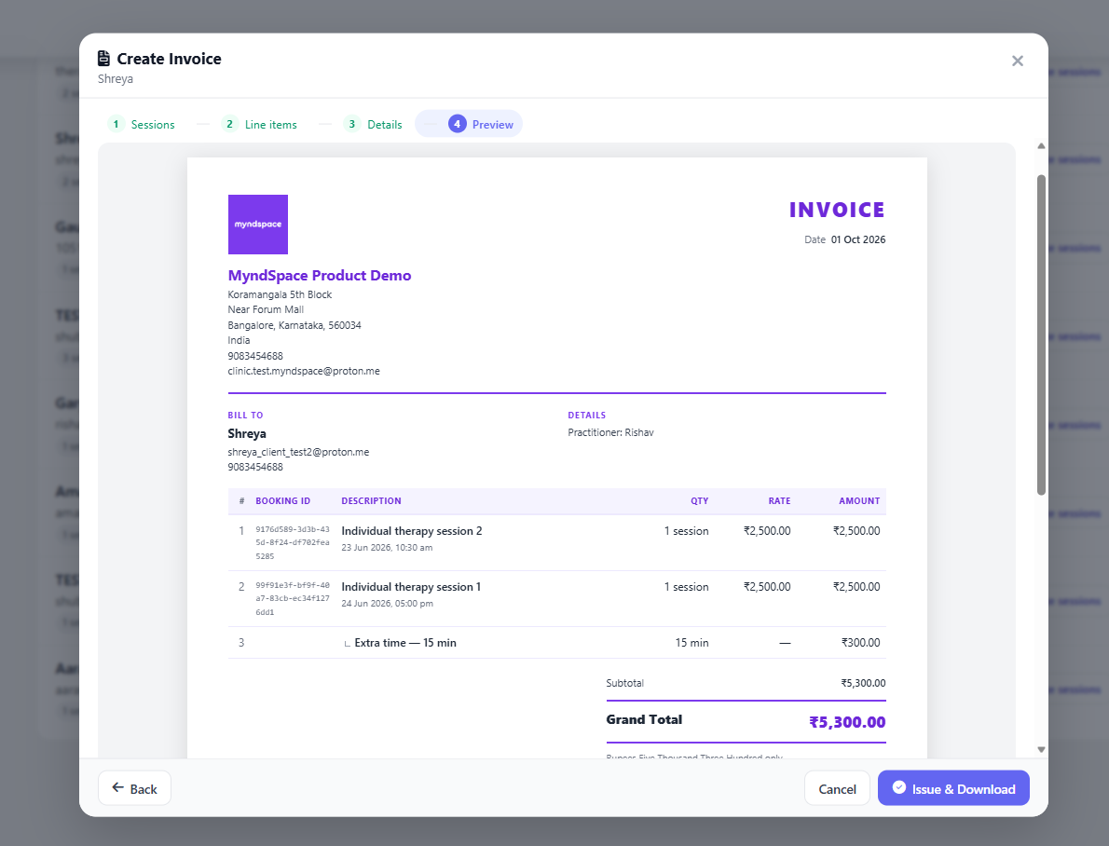Click the RATE column header
The width and height of the screenshot is (1109, 846).
click(x=779, y=501)
